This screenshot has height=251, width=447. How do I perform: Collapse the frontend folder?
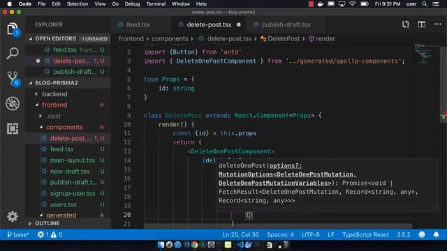[37, 105]
